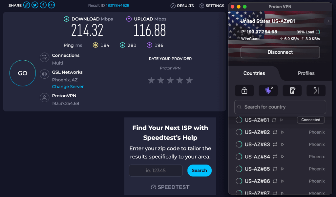The width and height of the screenshot is (336, 197).
Task: Open Result ID 18317844628 link
Action: (x=118, y=5)
